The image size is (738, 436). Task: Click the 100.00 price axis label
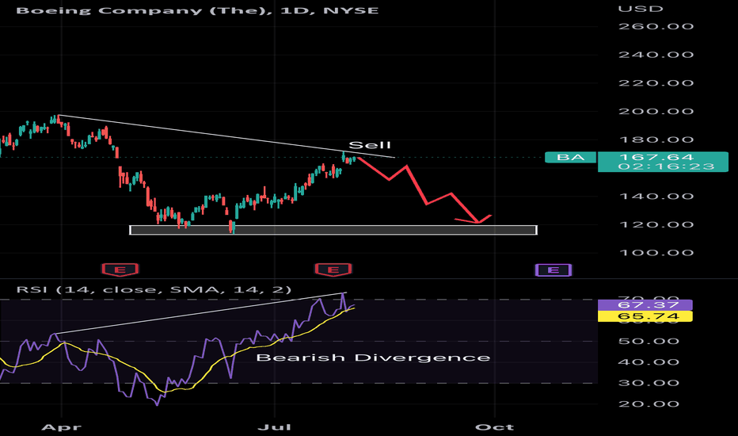656,253
